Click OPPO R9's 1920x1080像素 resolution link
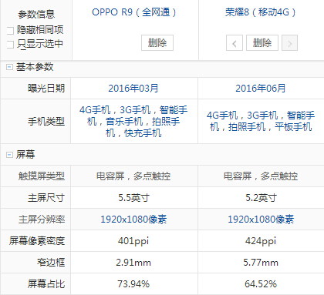 133,220
